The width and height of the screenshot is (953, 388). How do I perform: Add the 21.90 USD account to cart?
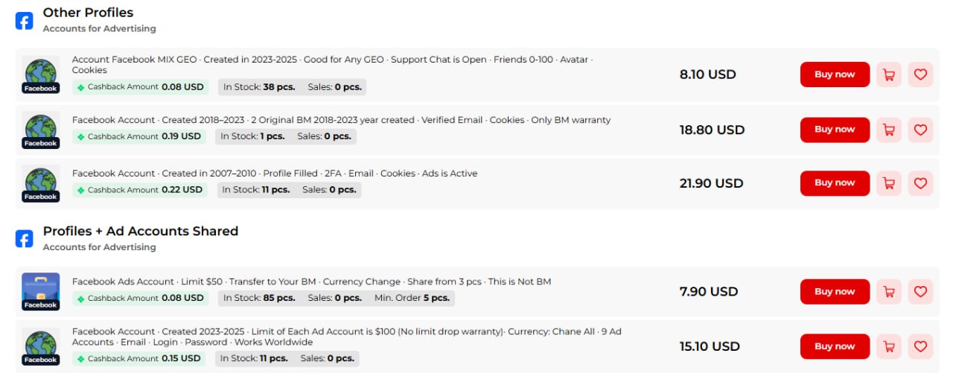pyautogui.click(x=888, y=183)
